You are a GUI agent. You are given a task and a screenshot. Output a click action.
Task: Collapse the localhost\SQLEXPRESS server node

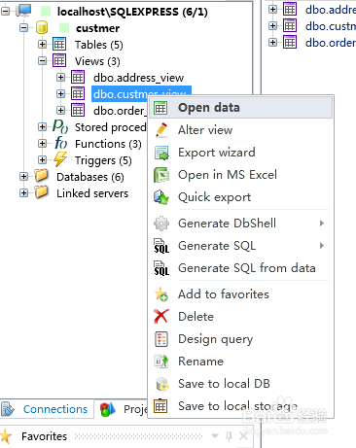point(6,12)
